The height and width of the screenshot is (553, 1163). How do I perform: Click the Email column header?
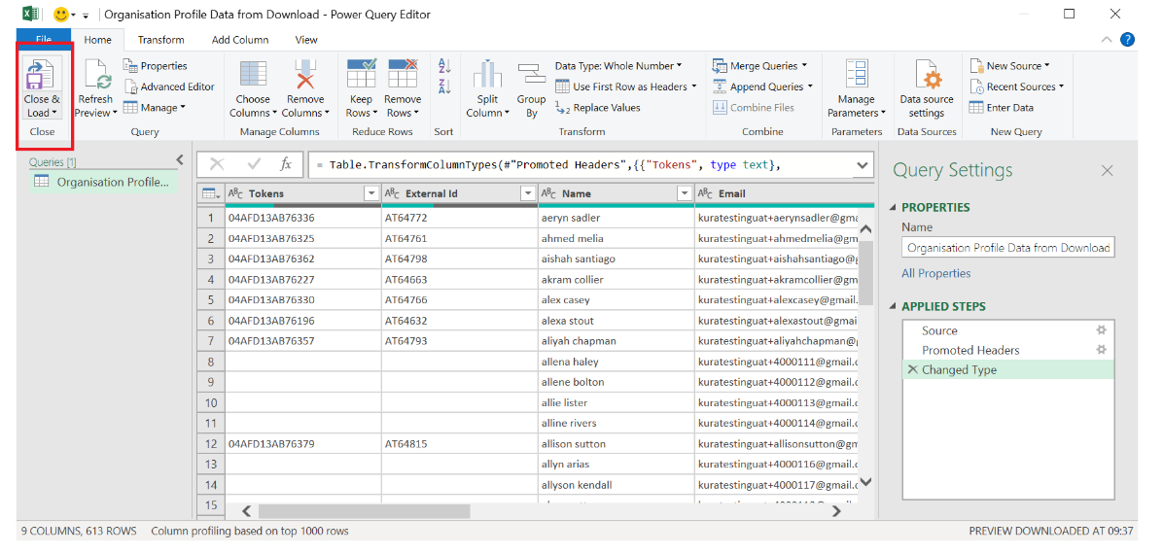785,193
